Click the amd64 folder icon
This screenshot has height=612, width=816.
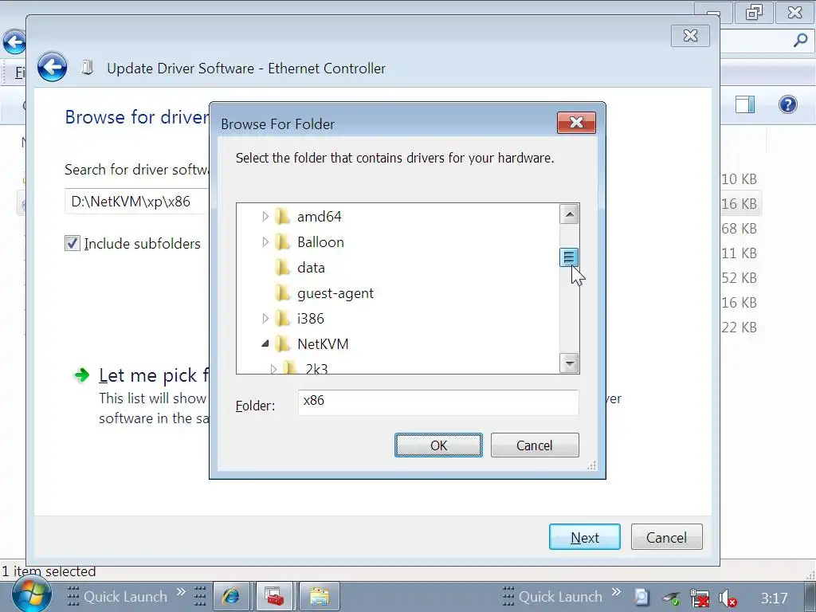point(282,217)
